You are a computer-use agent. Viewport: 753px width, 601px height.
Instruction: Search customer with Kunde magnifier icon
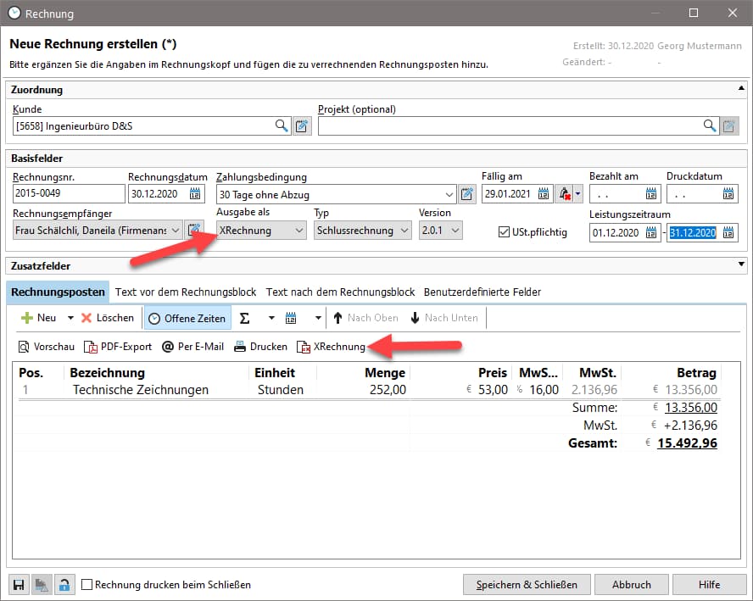(x=282, y=125)
